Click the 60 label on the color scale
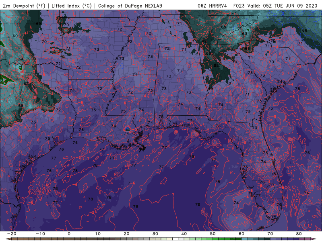The height and width of the screenshot is (241, 322). click(x=242, y=234)
